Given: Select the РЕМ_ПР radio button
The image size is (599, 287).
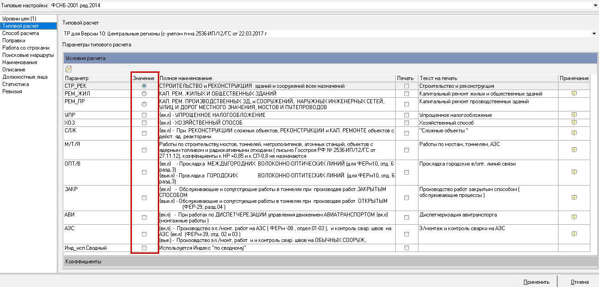Looking at the screenshot, I should click(144, 104).
